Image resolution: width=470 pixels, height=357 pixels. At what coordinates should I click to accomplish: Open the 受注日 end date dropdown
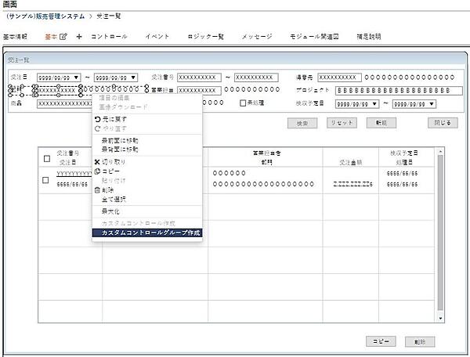134,78
